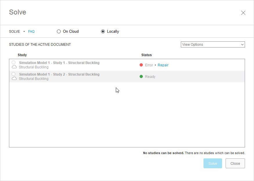Image resolution: width=254 pixels, height=181 pixels.
Task: Click the cloud icon under Study 2
Action: [x=14, y=78]
